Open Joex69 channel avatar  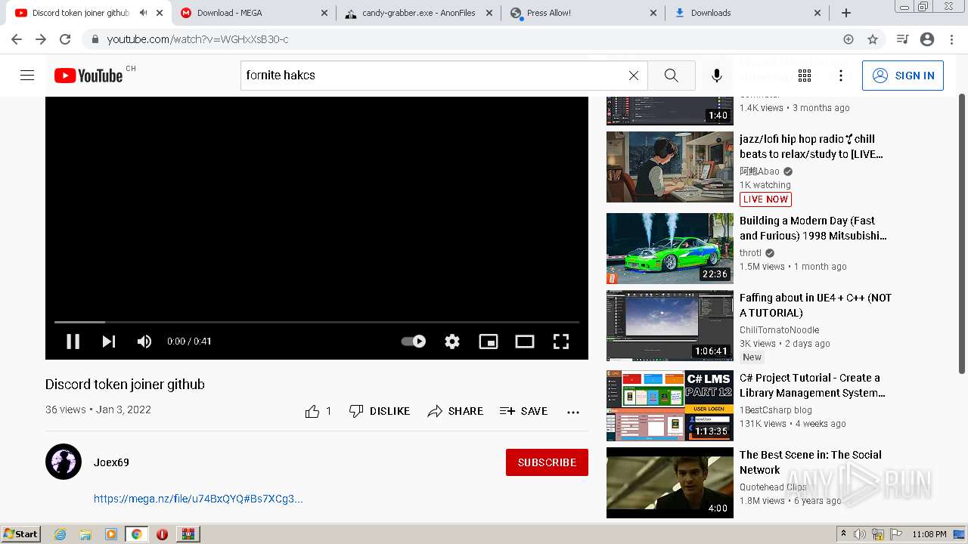tap(64, 462)
